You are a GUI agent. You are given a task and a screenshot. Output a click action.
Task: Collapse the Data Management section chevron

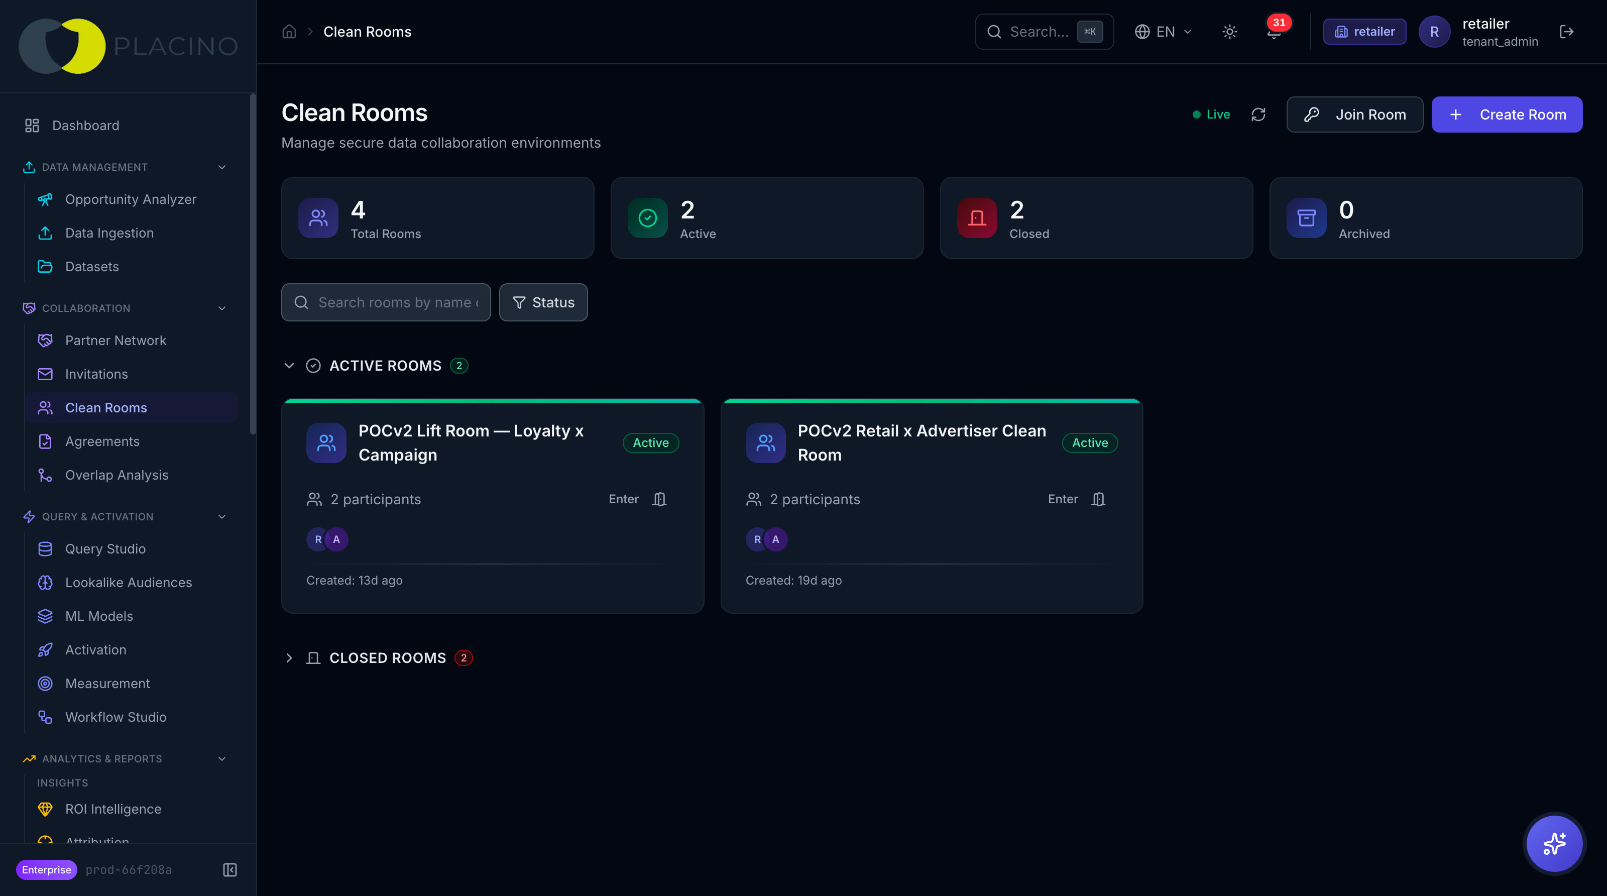[x=221, y=167]
